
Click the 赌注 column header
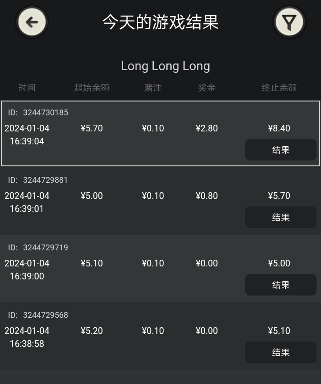point(153,88)
